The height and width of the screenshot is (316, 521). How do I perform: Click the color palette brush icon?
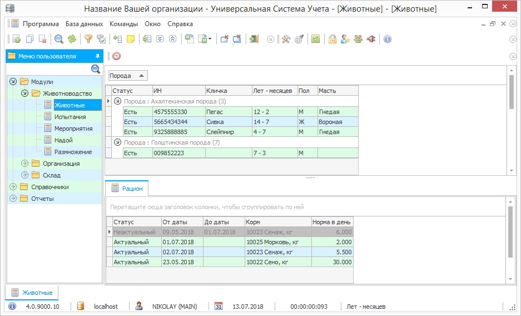click(299, 39)
